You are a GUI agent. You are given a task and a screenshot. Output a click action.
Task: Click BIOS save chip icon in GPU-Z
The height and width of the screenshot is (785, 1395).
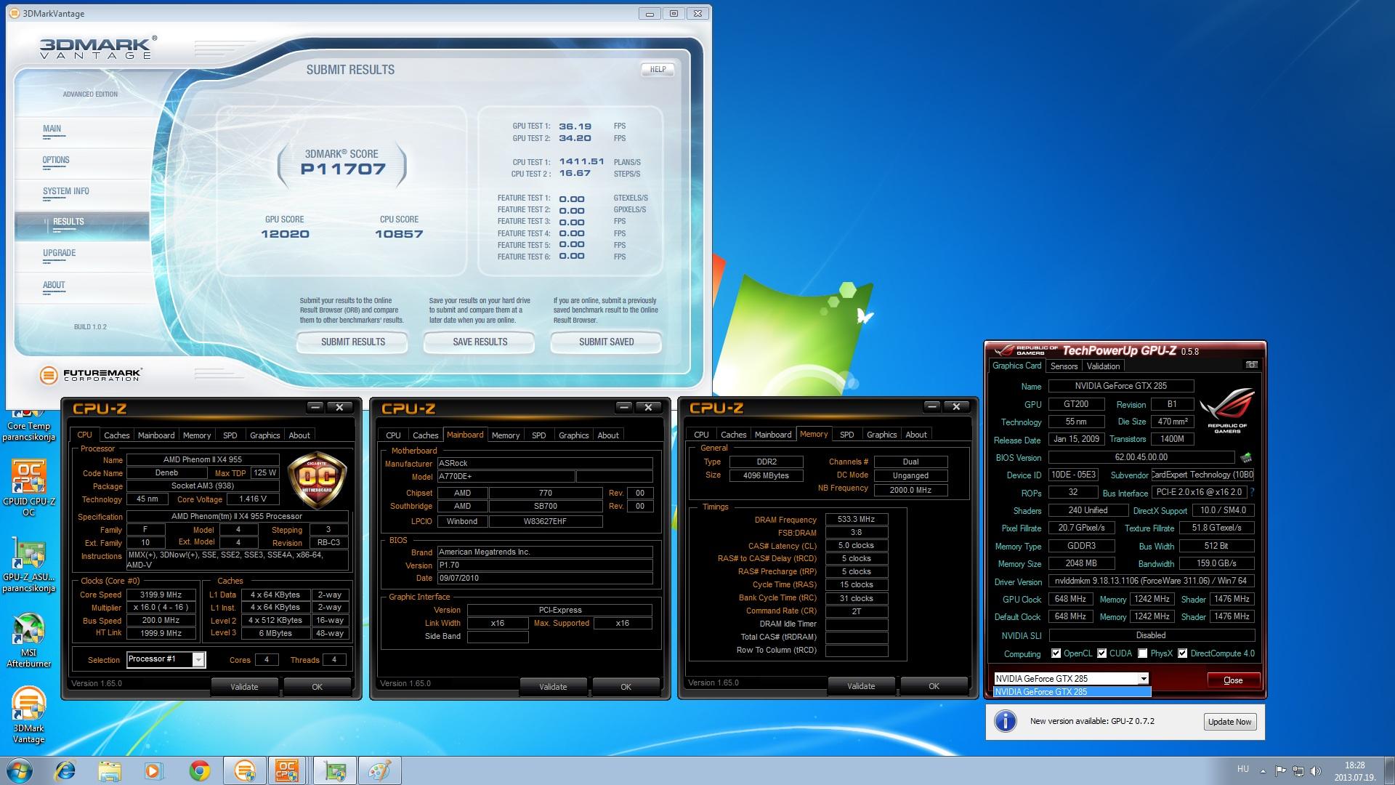pyautogui.click(x=1246, y=458)
